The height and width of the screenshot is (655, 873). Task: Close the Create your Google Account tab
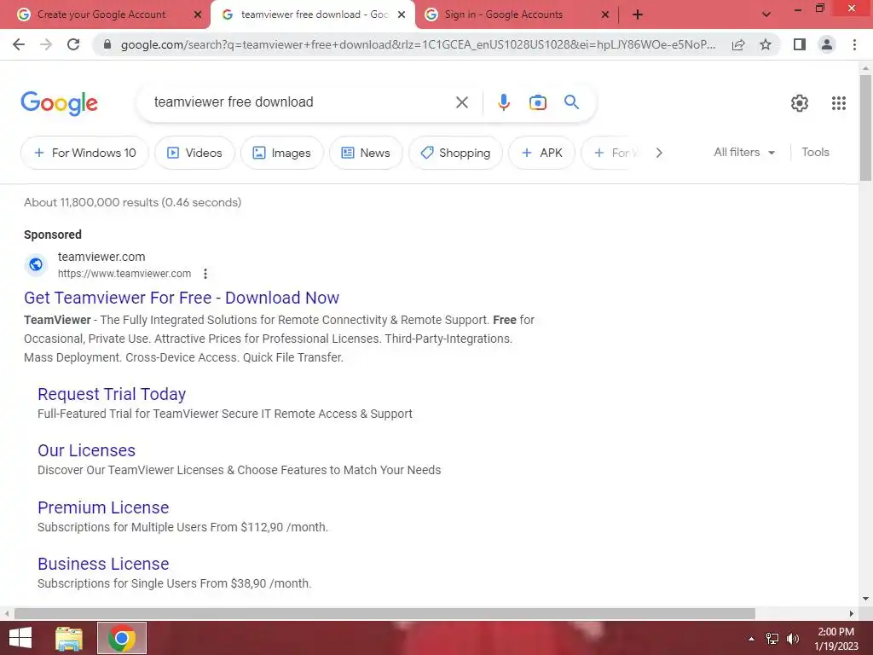198,15
